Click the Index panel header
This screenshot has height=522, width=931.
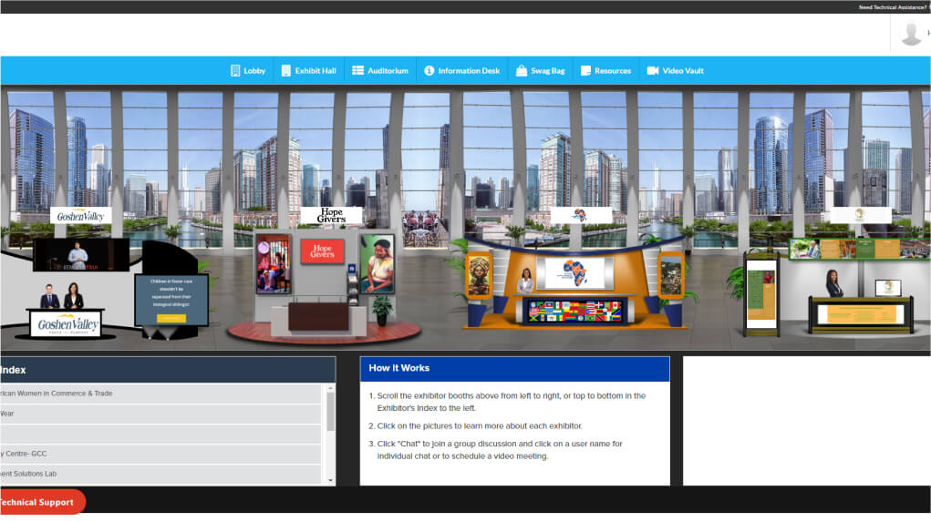click(x=168, y=370)
